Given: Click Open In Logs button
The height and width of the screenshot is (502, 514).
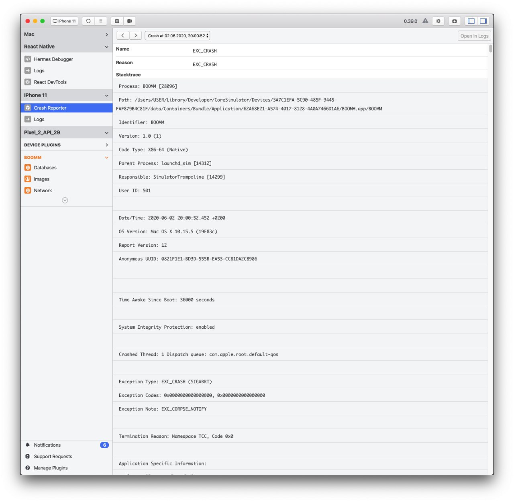Looking at the screenshot, I should pos(474,36).
